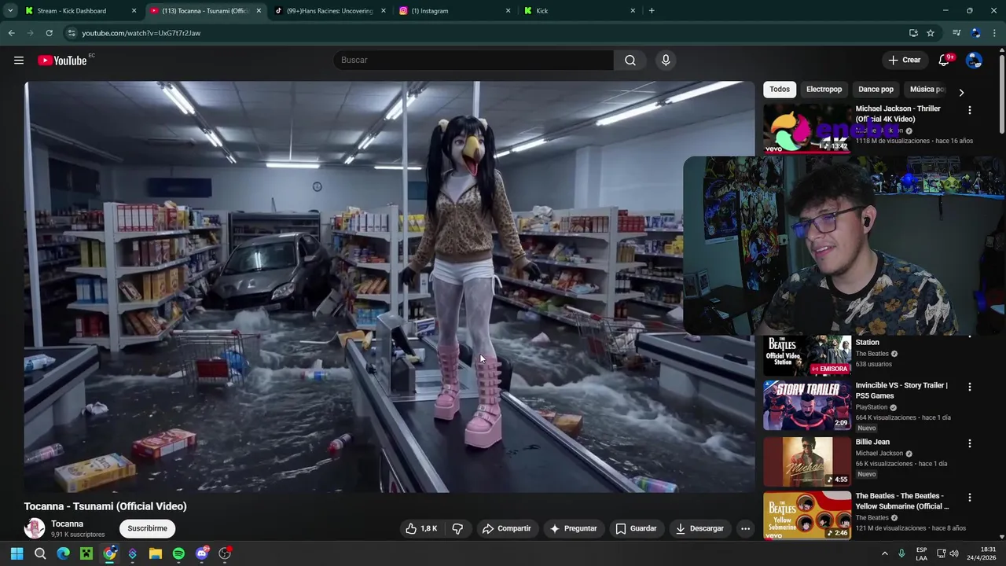1006x566 pixels.
Task: Open ESP LAA language indicator
Action: pyautogui.click(x=921, y=553)
